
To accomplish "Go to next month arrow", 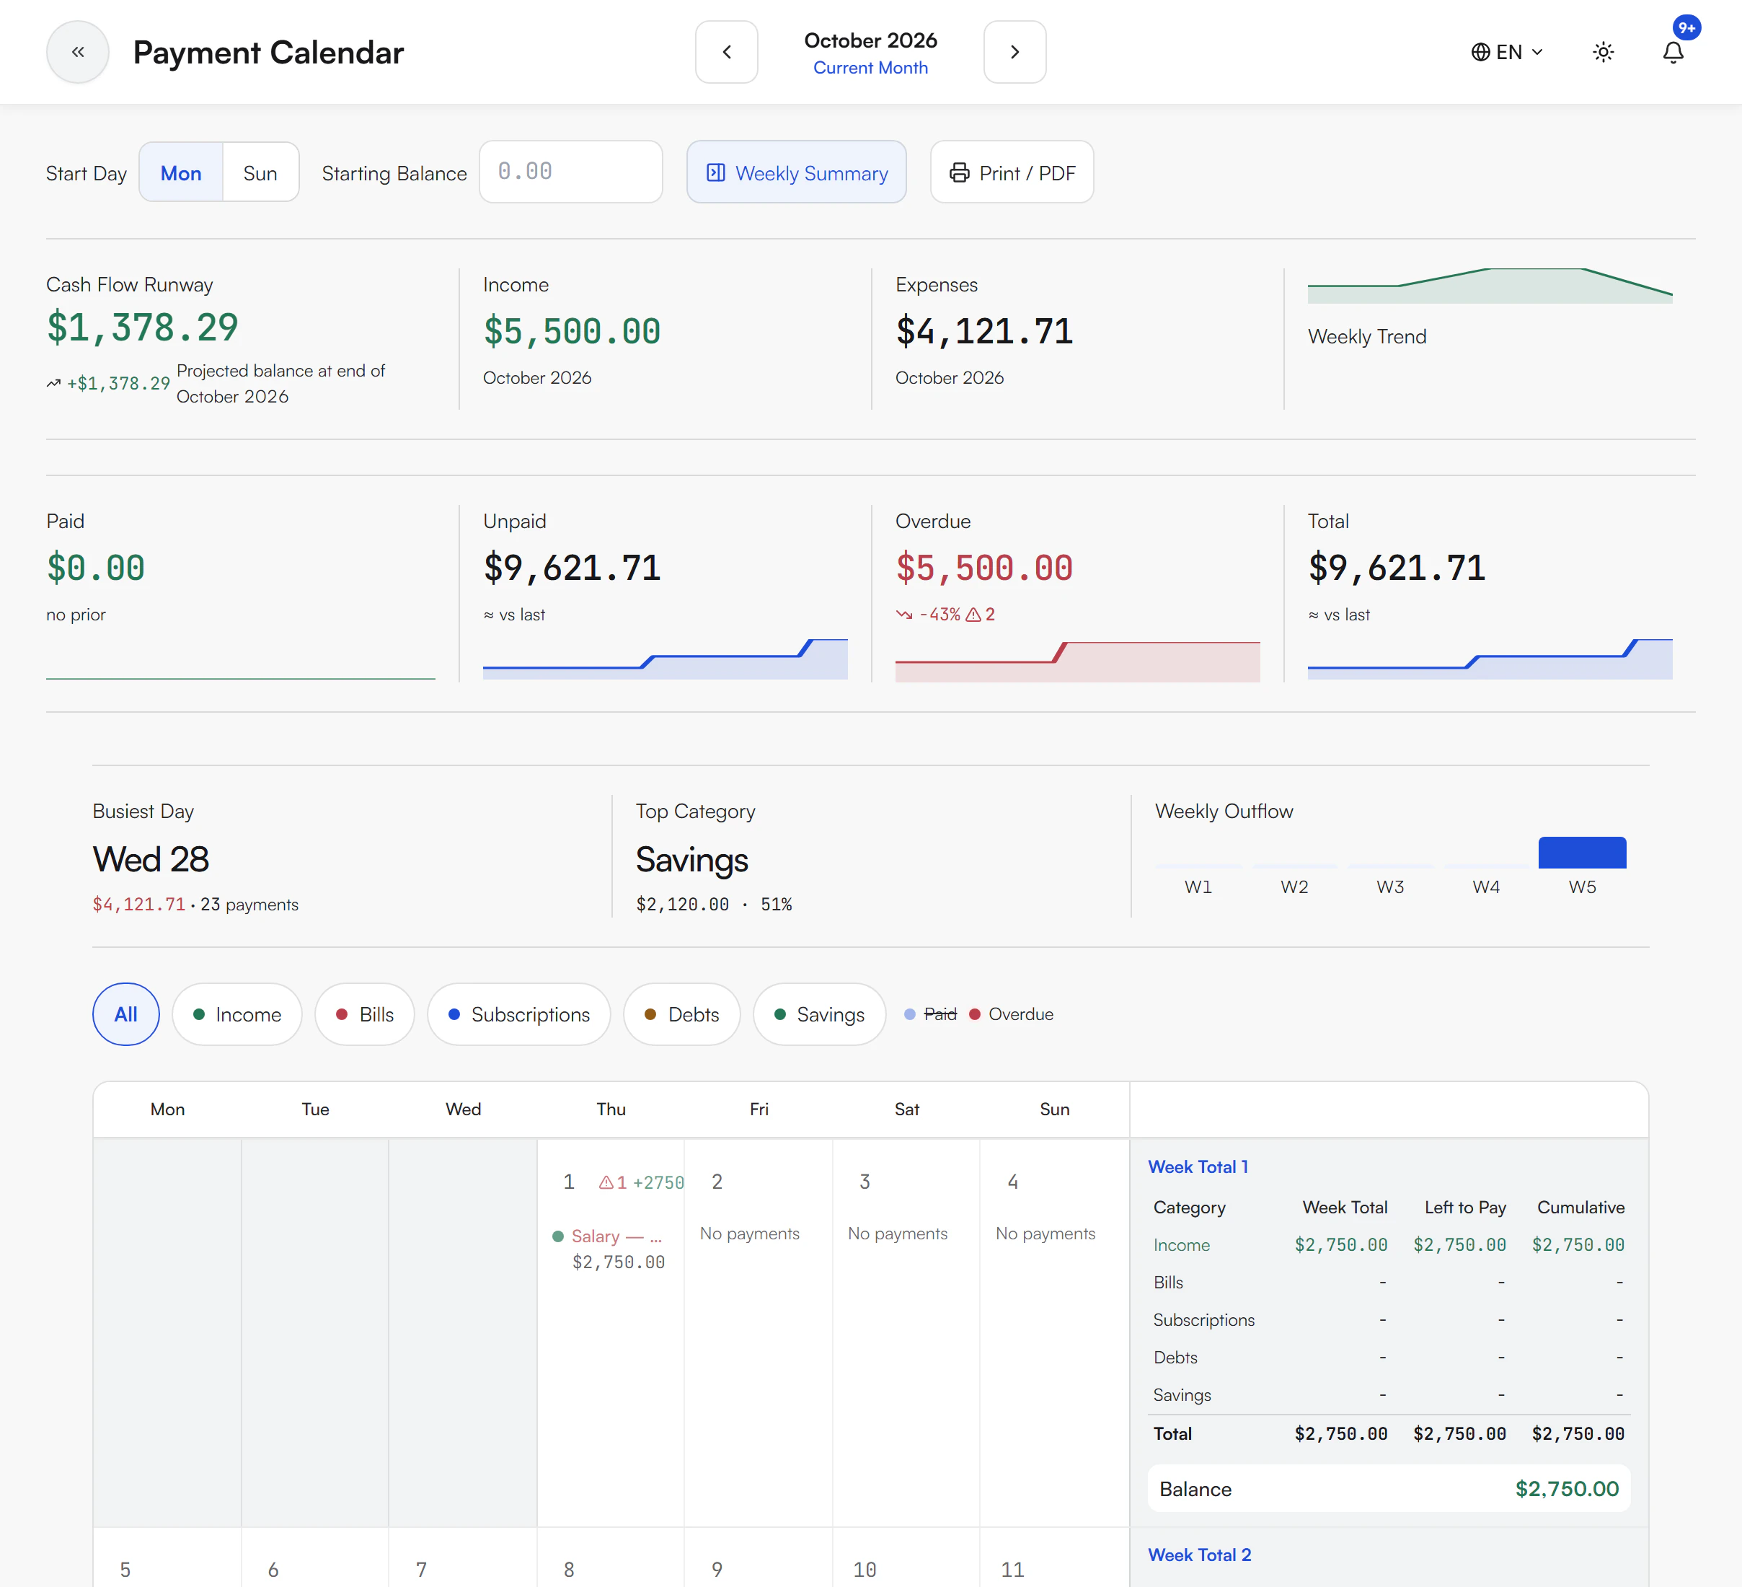I will click(x=1014, y=52).
